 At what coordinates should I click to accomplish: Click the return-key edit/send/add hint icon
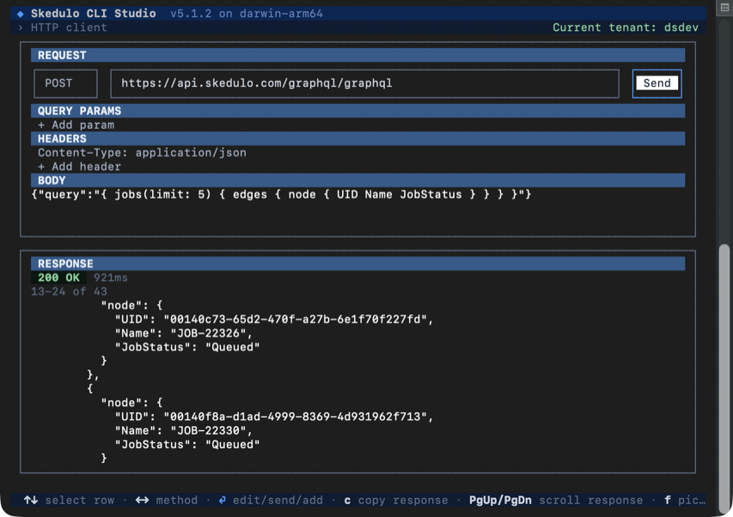point(222,500)
